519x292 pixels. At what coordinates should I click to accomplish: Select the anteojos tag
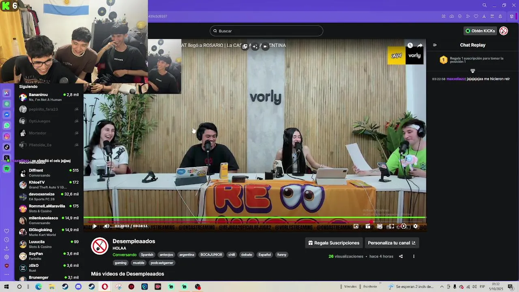(x=166, y=255)
